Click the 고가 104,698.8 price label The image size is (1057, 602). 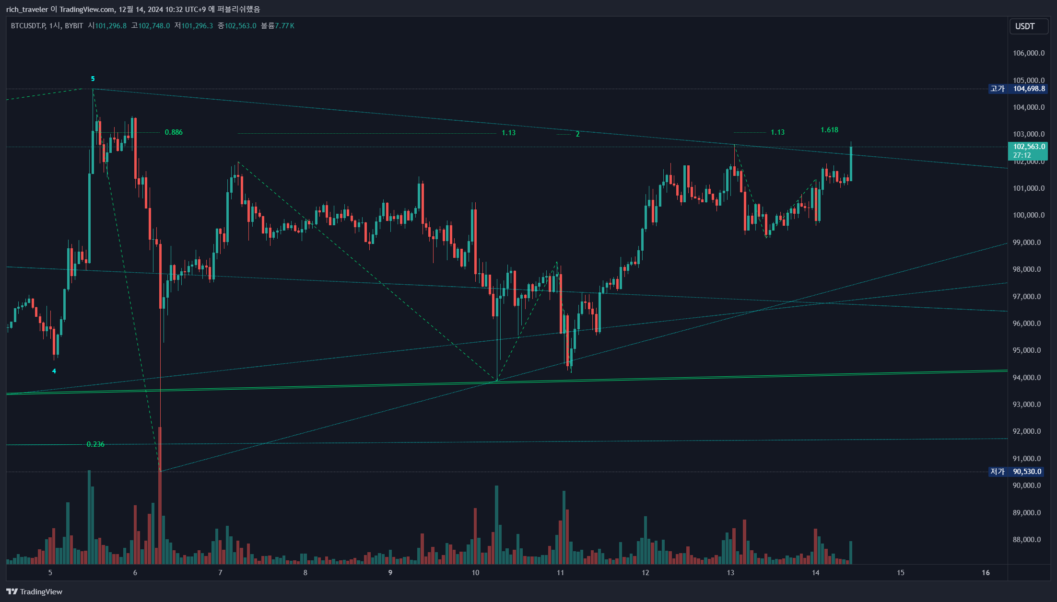(1019, 89)
